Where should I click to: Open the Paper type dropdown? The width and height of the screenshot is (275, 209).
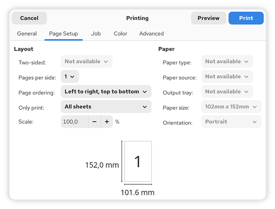click(227, 61)
